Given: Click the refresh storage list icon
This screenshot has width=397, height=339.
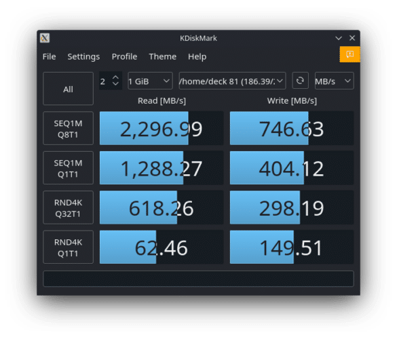Looking at the screenshot, I should tap(300, 81).
